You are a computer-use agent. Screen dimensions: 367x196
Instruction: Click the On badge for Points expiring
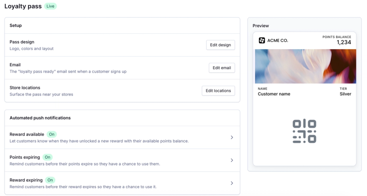point(47,157)
